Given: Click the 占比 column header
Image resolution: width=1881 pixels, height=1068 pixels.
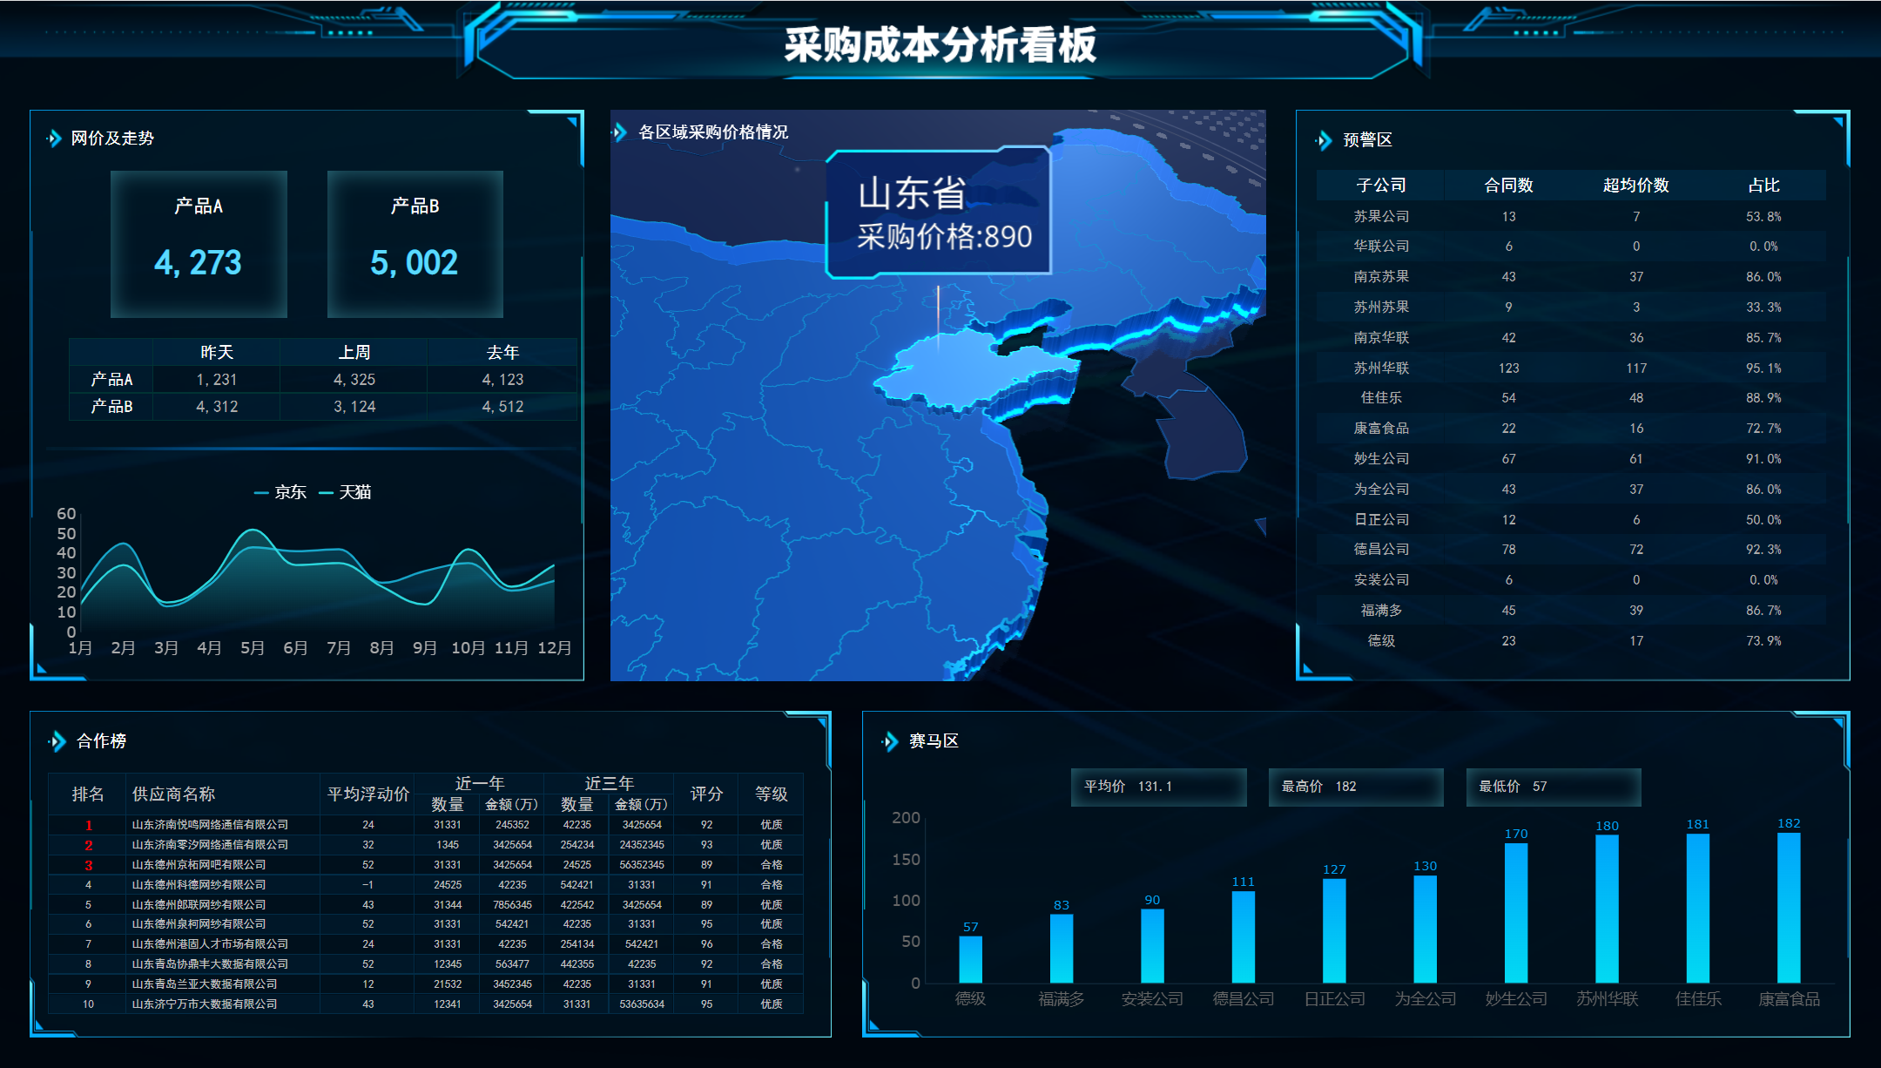Looking at the screenshot, I should 1763,186.
